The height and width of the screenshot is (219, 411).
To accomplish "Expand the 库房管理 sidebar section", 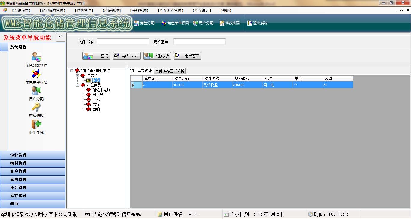I will 33,179.
